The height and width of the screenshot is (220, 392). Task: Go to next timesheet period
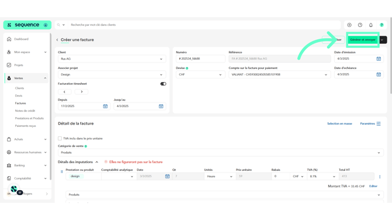pos(81,92)
